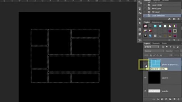Create new document from current history state
Viewport: 182px width, 102px height.
[169, 19]
